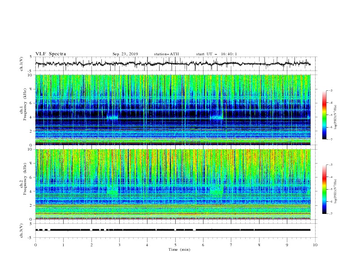Click the "Time (min)" axis title
This screenshot has width=355, height=275.
pyautogui.click(x=179, y=249)
